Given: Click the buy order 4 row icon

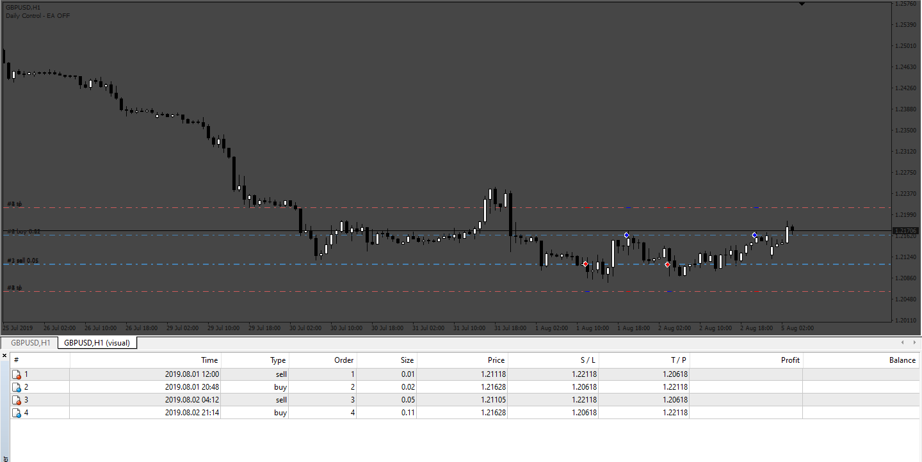Looking at the screenshot, I should (17, 413).
